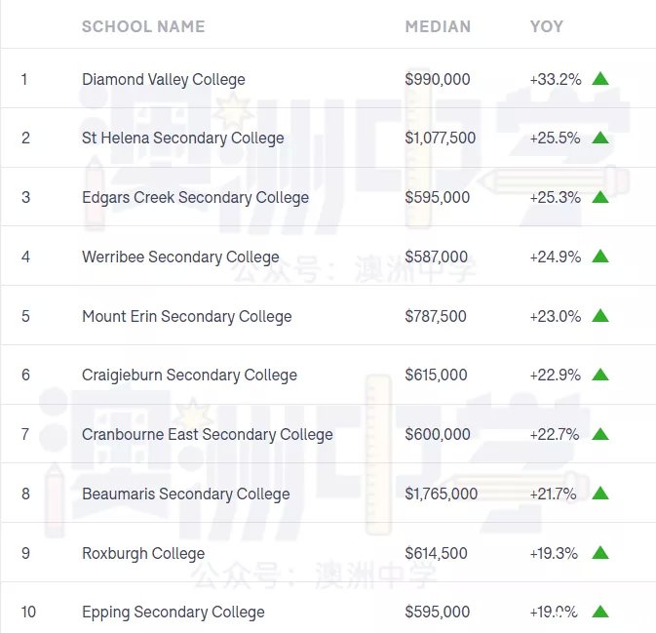
Task: Sort by the MEDIAN column header
Action: 438,26
